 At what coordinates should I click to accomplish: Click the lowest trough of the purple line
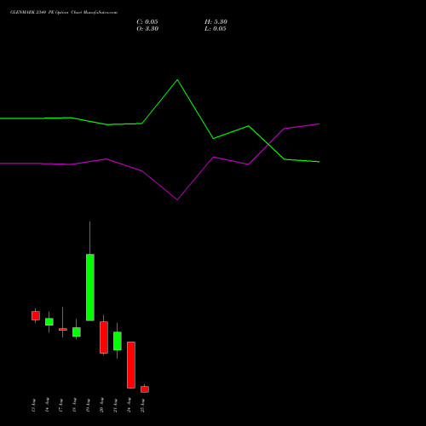[x=177, y=199]
